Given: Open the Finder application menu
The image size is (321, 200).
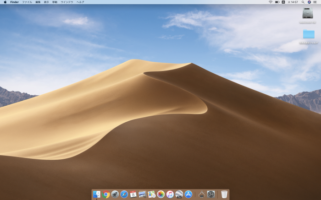Looking at the screenshot, I should 15,2.
